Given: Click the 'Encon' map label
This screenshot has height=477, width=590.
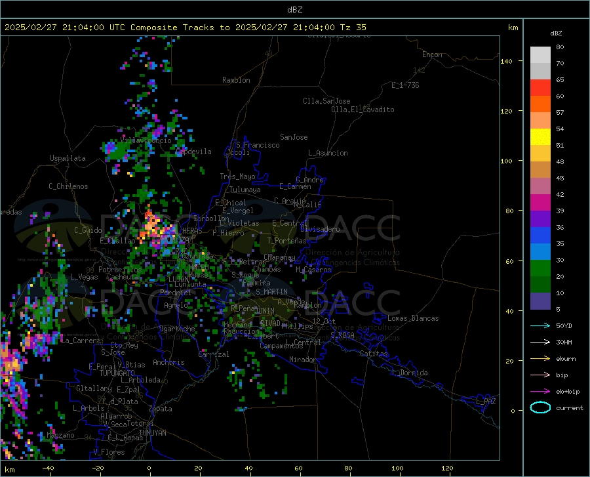Looking at the screenshot, I should coord(432,54).
